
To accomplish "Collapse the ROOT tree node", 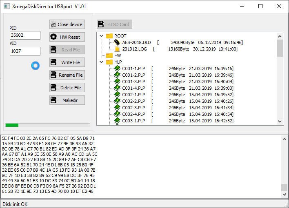I will coord(101,36).
